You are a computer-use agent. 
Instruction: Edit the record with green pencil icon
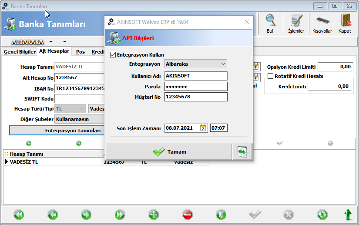pyautogui.click(x=221, y=215)
